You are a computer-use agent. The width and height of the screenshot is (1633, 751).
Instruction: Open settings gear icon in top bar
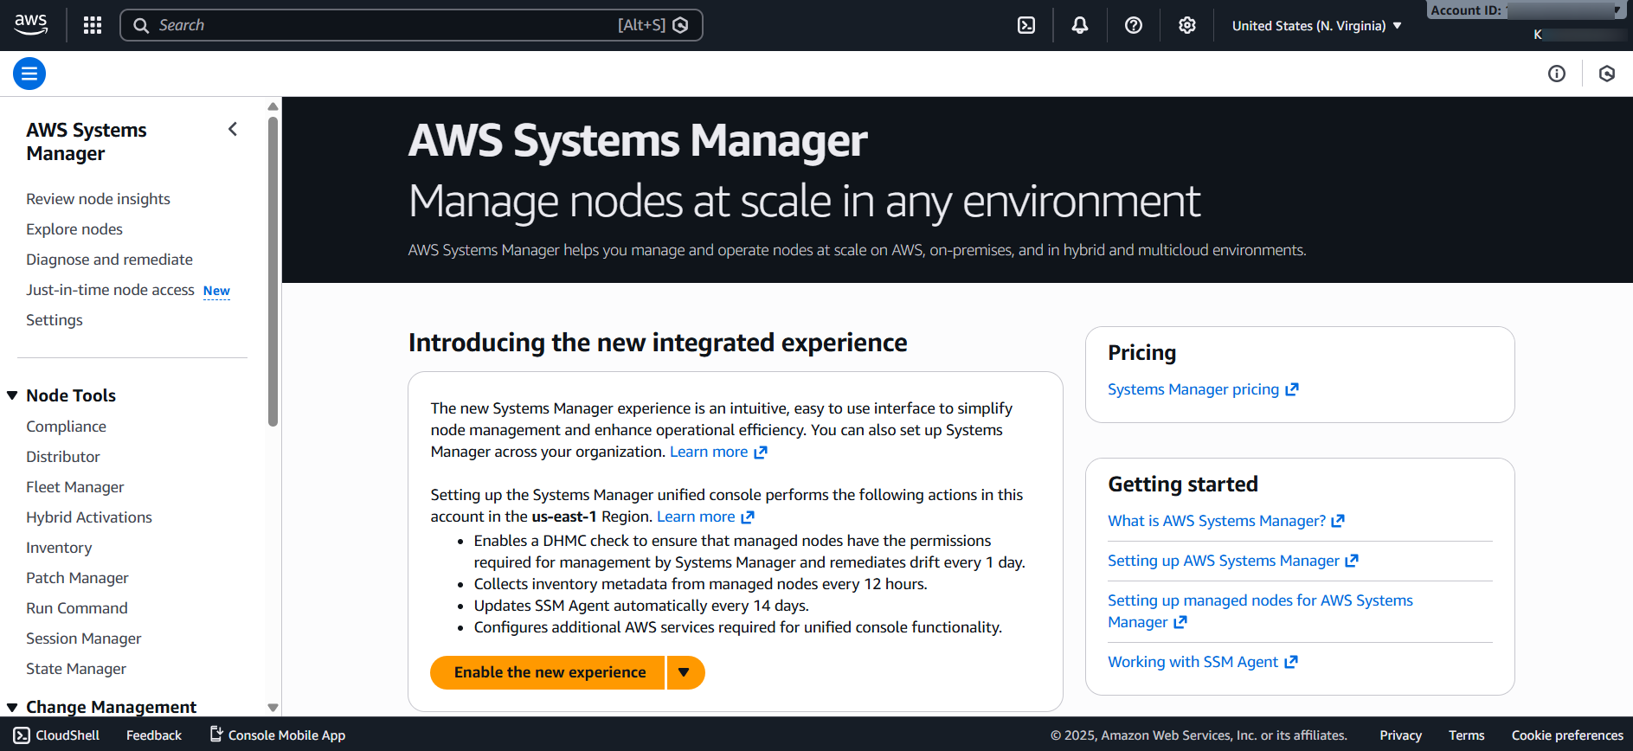pyautogui.click(x=1187, y=25)
